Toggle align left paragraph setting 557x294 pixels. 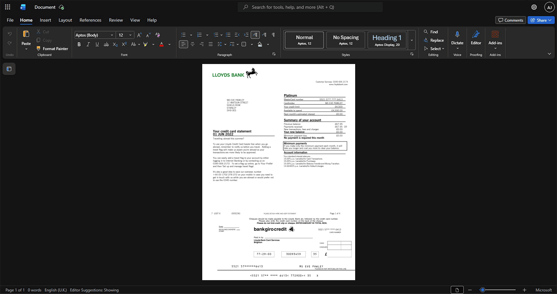point(183,44)
